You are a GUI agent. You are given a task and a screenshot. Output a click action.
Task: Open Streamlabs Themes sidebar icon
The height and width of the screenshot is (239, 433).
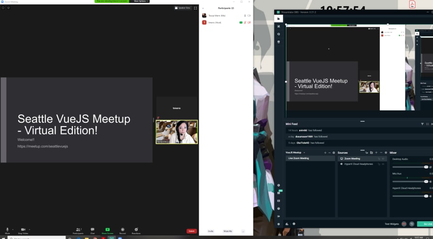278,27
